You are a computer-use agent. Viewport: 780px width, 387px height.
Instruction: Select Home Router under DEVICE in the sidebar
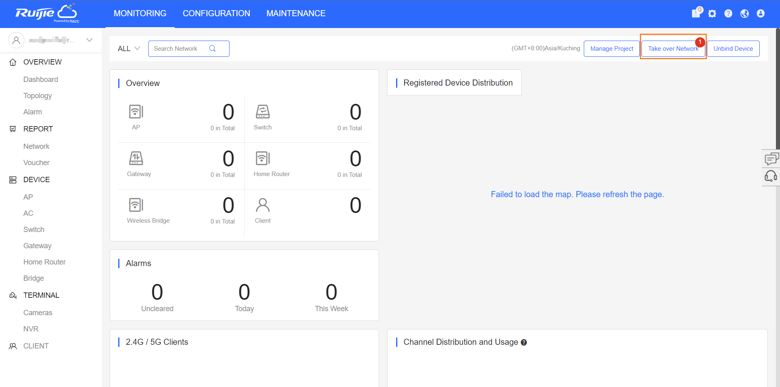pyautogui.click(x=44, y=262)
